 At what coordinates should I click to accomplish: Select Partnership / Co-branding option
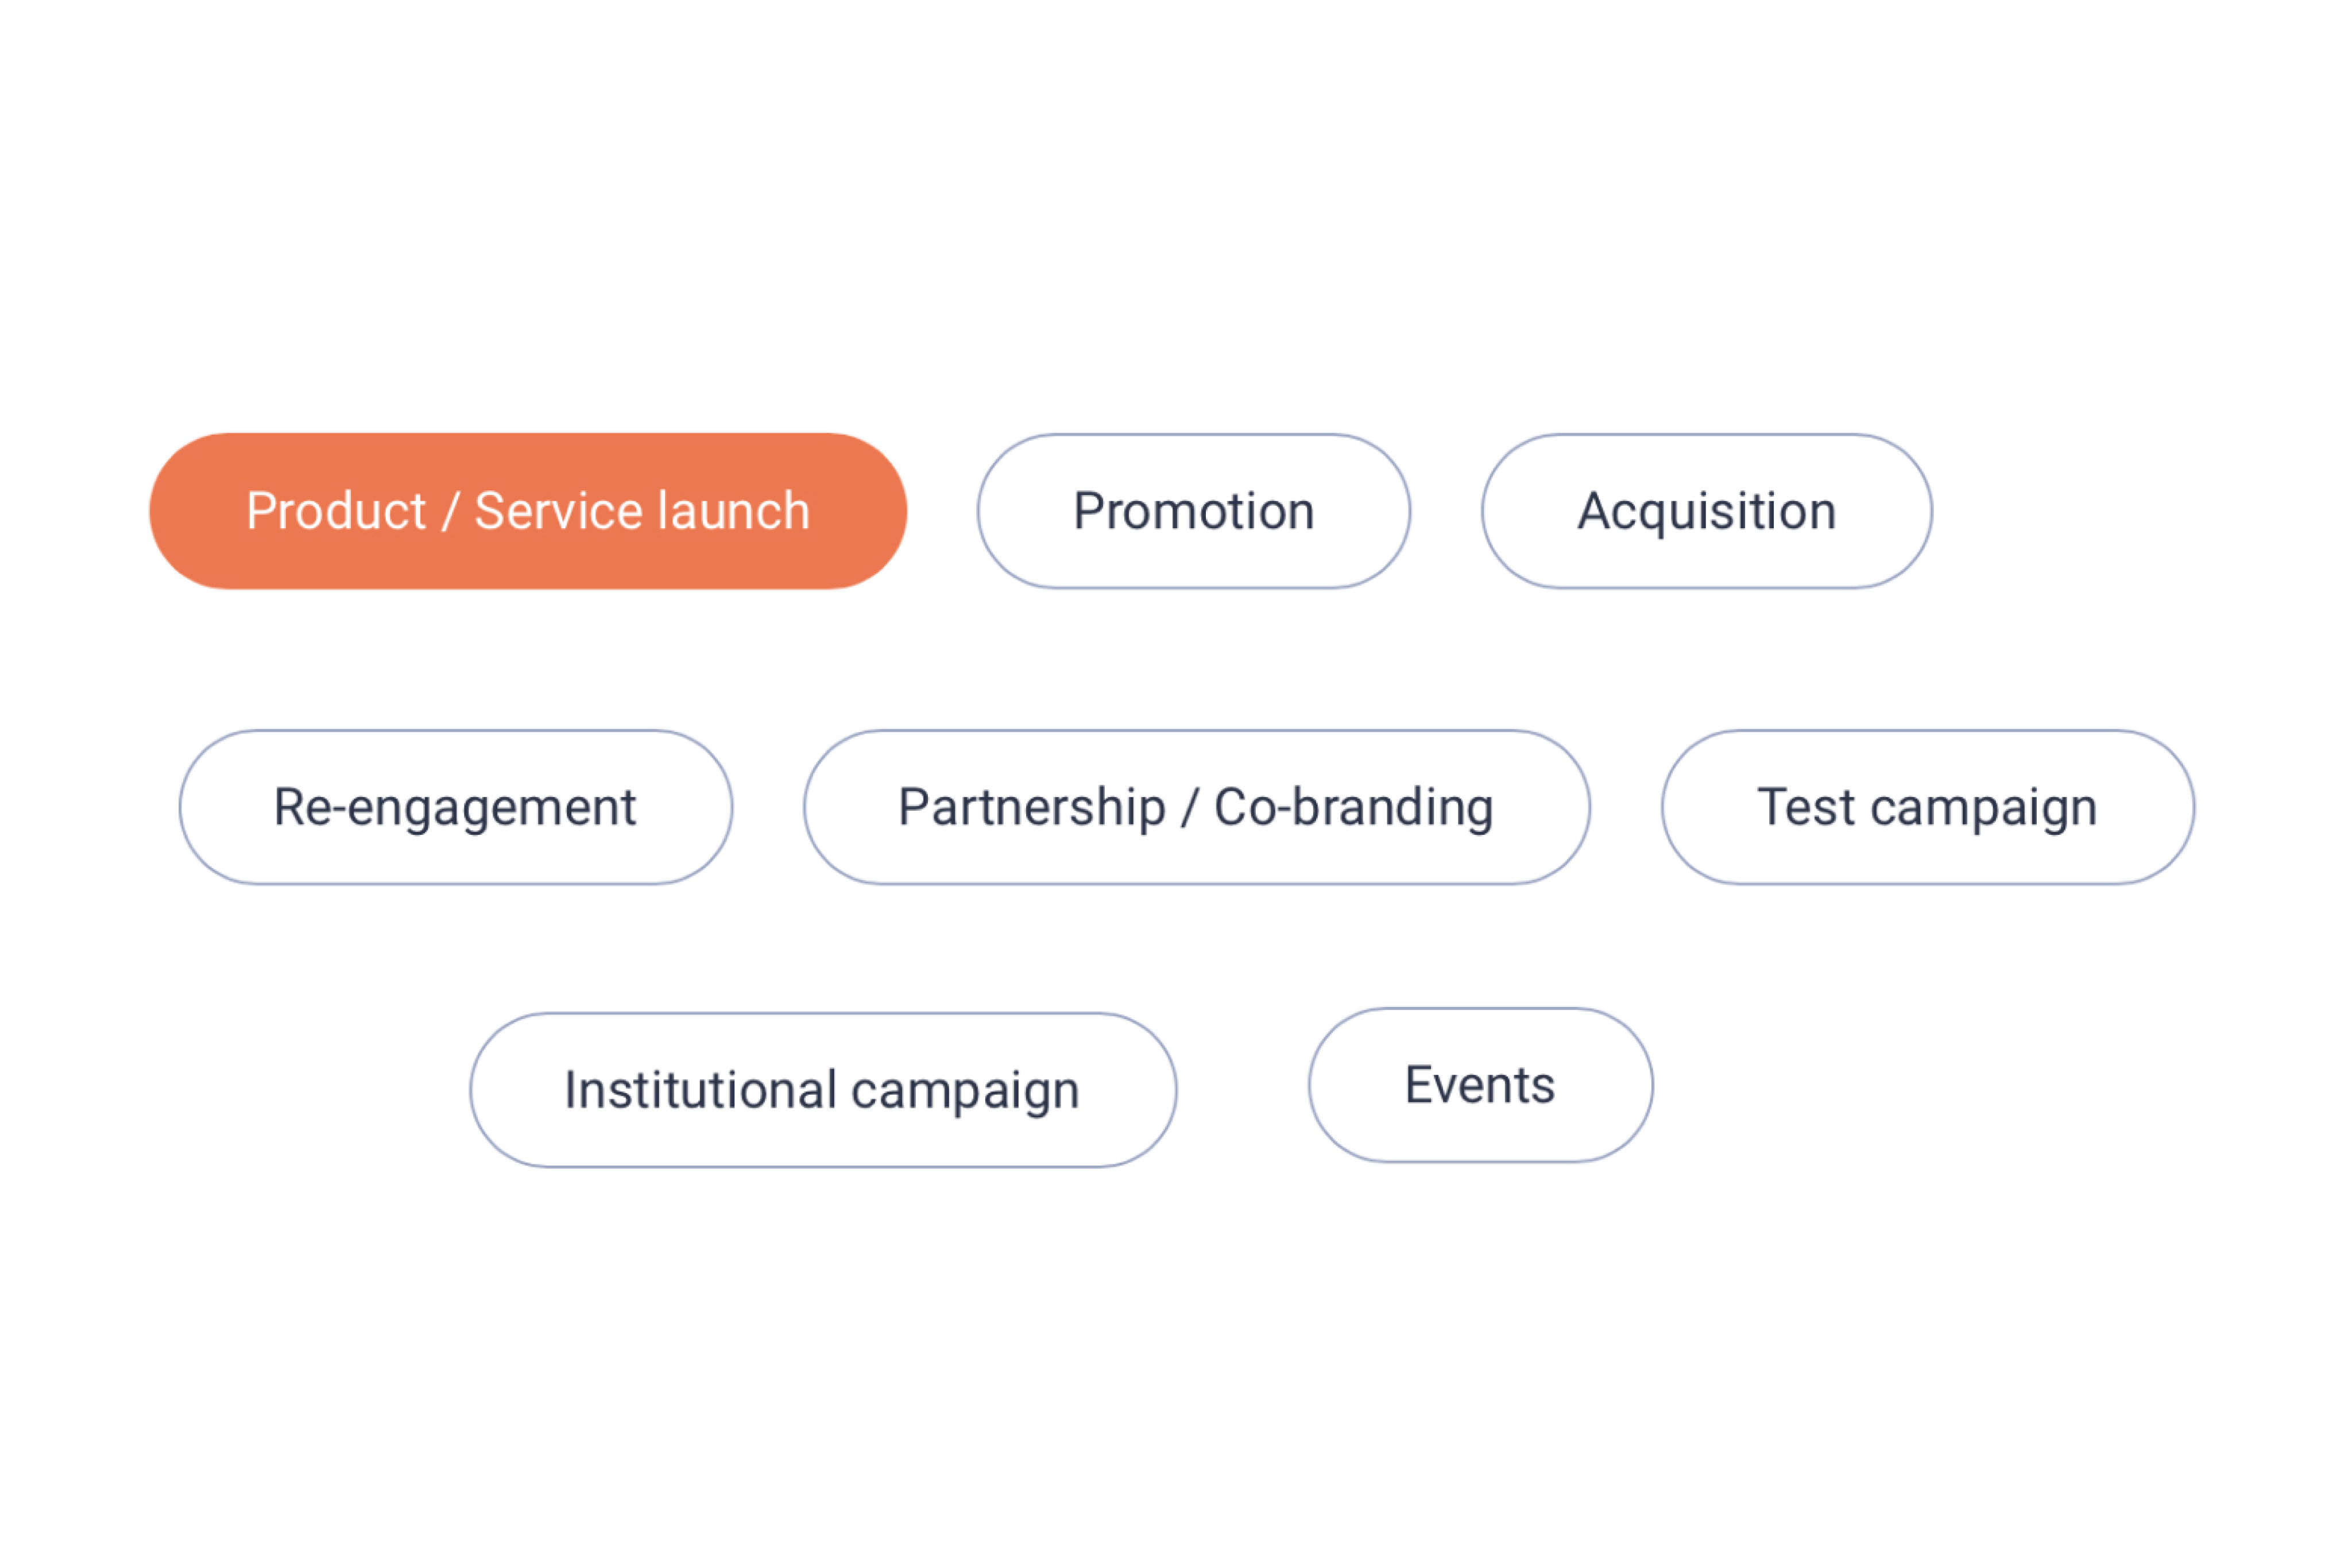1196,807
